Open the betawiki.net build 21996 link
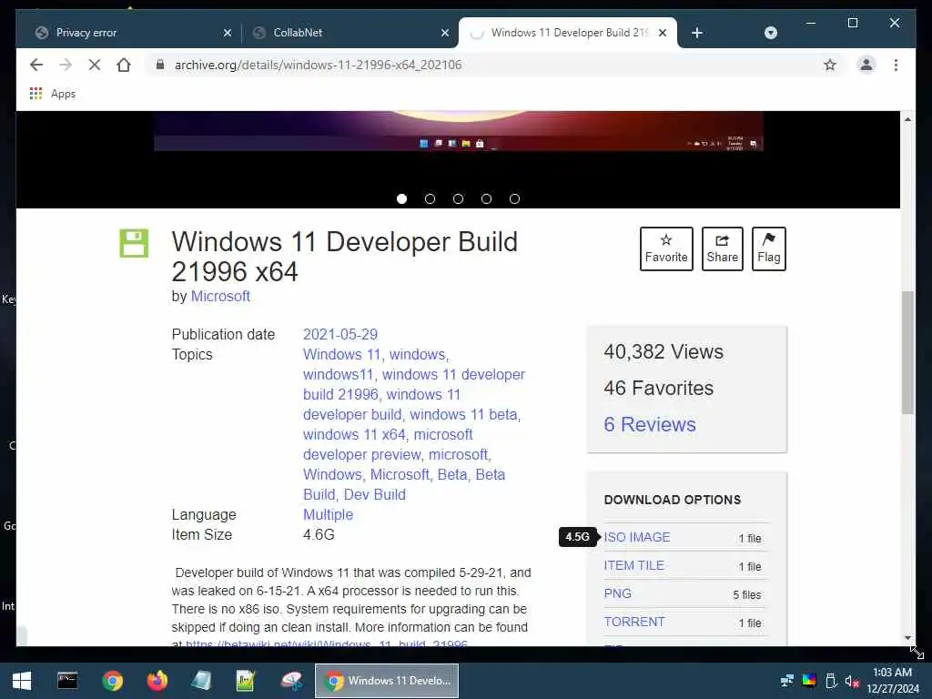This screenshot has width=932, height=699. point(327,643)
